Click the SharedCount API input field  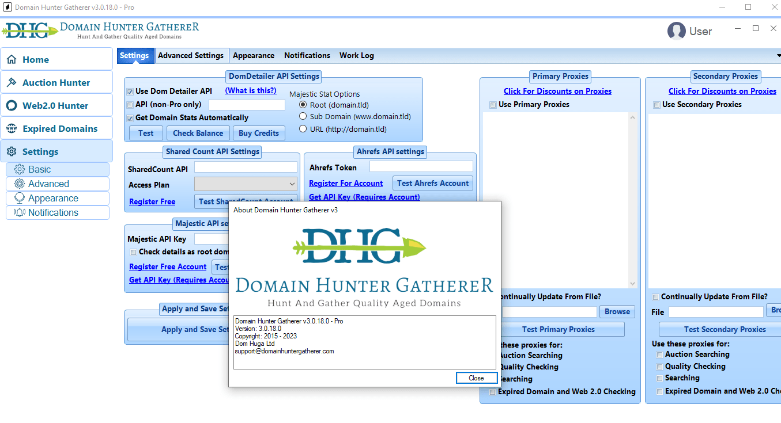coord(246,167)
